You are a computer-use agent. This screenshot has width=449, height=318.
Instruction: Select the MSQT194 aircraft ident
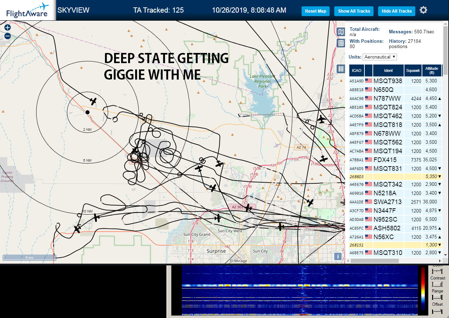click(x=388, y=151)
